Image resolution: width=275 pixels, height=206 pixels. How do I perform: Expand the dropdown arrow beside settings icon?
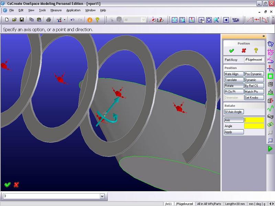pos(64,20)
